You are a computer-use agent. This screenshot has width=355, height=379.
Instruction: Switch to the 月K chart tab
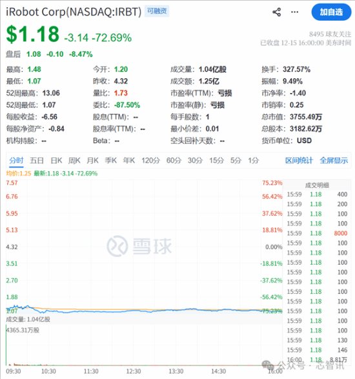tap(92, 161)
